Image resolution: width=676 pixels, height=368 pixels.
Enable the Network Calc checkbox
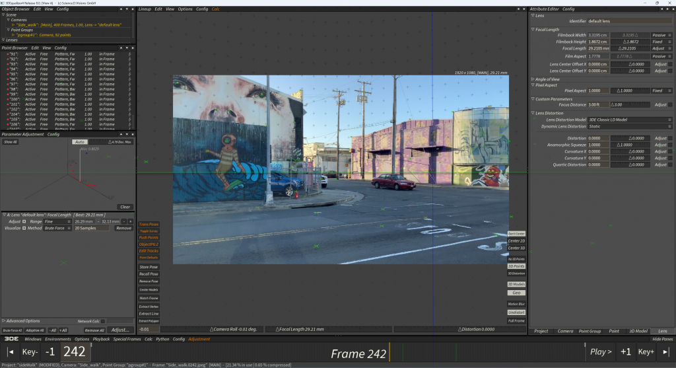click(x=104, y=321)
